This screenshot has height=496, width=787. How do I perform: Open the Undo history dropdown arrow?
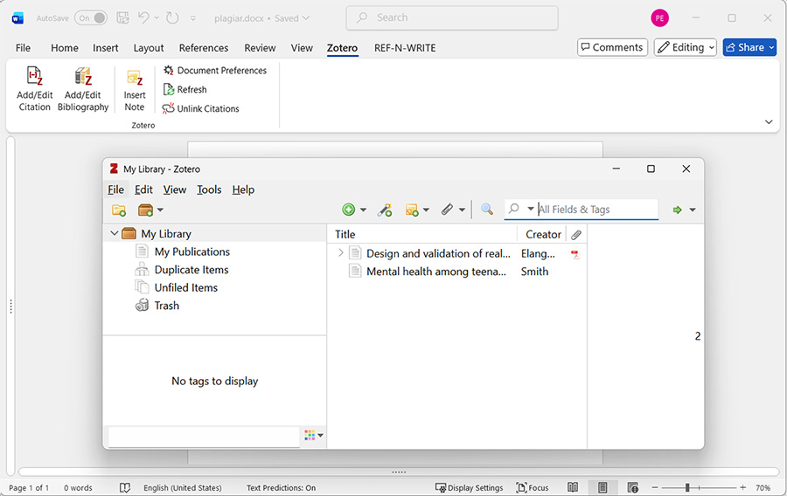[157, 18]
